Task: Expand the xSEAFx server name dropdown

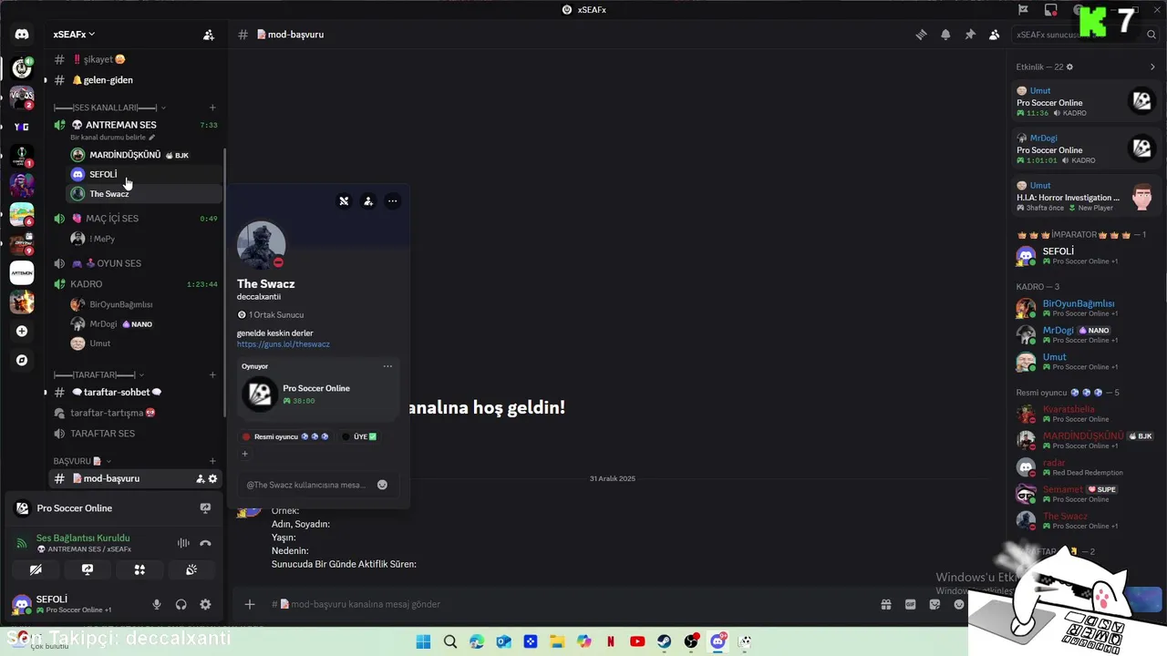Action: [x=74, y=35]
